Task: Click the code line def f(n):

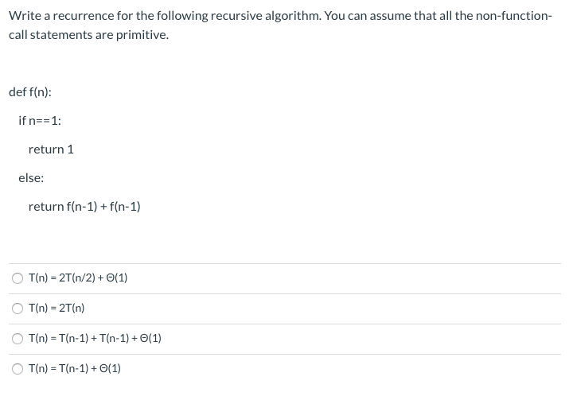Action: (x=30, y=92)
